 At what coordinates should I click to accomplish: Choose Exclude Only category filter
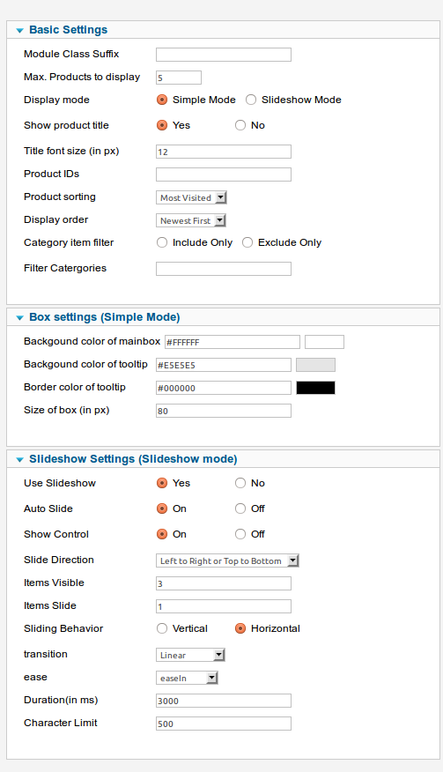[x=247, y=242]
